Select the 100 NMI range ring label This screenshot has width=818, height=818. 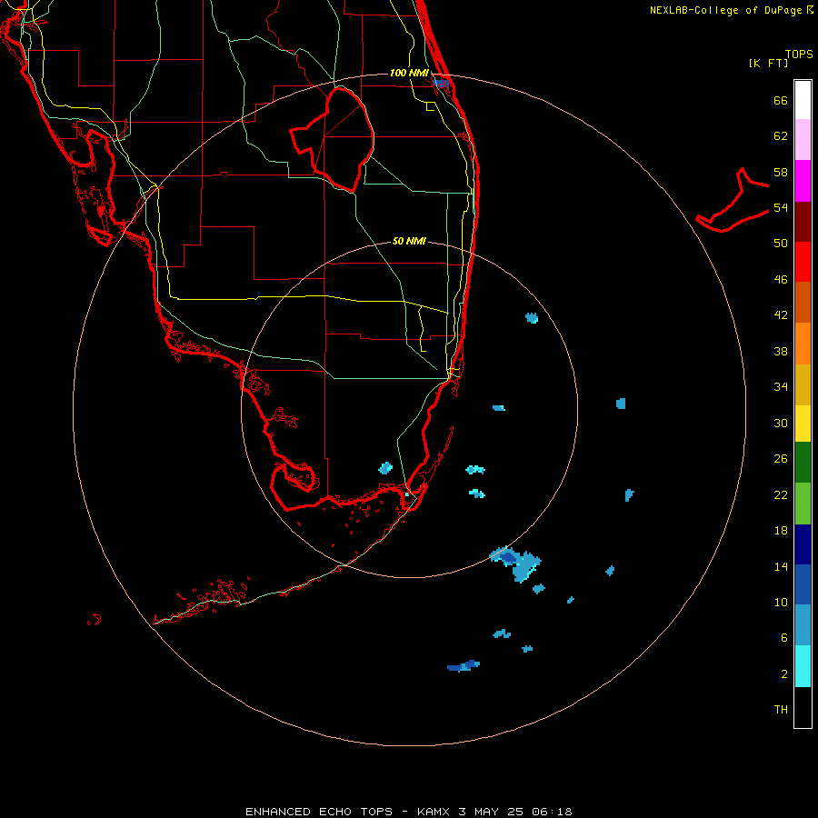tap(409, 73)
